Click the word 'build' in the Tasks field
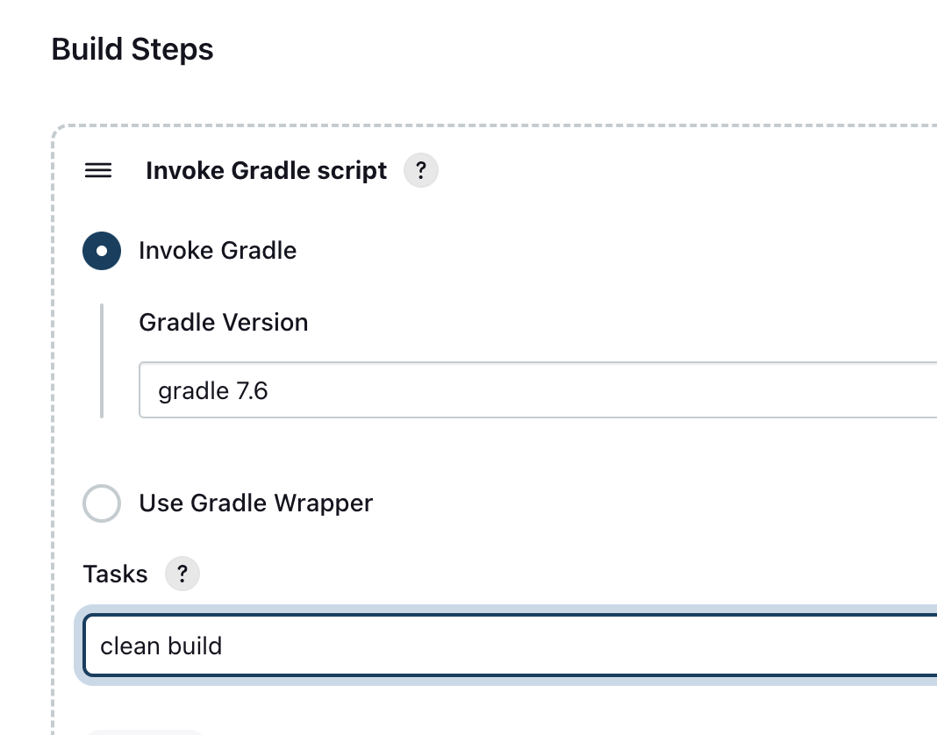Image resolution: width=937 pixels, height=735 pixels. [x=196, y=646]
